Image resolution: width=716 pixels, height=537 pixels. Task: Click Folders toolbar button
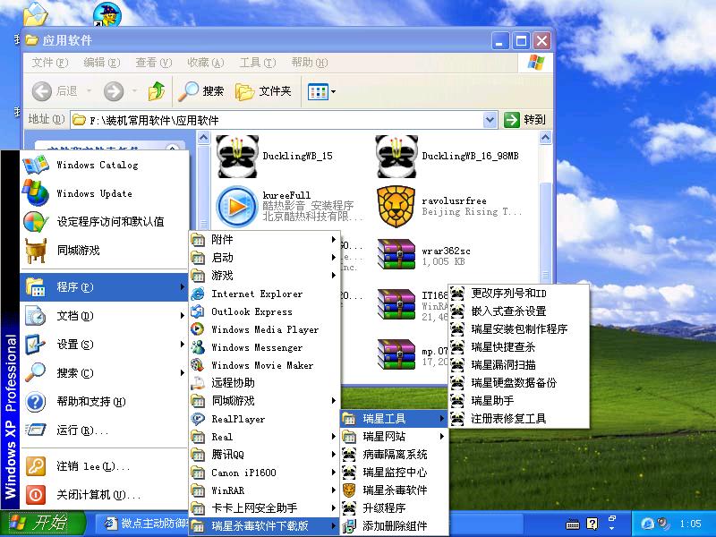coord(263,91)
